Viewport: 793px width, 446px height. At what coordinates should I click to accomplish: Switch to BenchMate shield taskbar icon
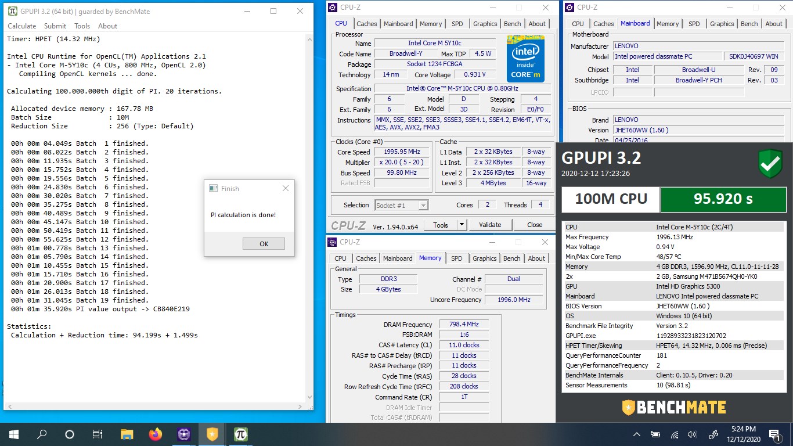click(x=212, y=434)
